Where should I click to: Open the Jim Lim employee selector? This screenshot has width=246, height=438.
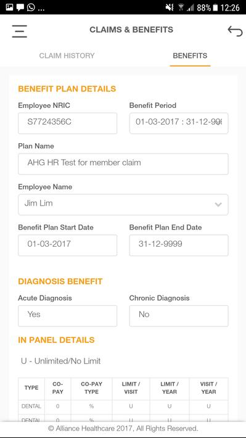coord(123,204)
